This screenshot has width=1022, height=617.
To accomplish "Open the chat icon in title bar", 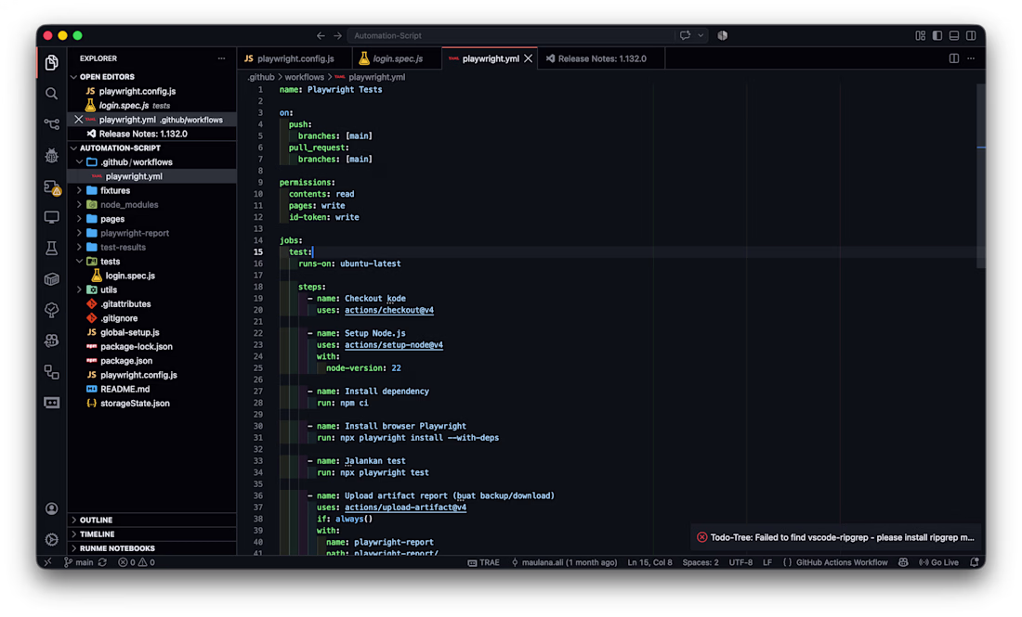I will (x=685, y=36).
